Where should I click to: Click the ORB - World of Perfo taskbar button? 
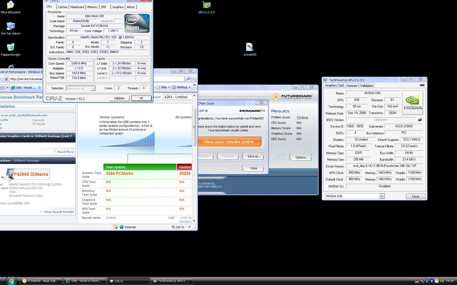pos(85,281)
